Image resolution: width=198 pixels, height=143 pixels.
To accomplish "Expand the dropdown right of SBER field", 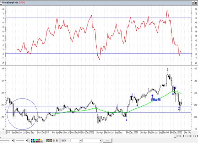I will [80, 141].
